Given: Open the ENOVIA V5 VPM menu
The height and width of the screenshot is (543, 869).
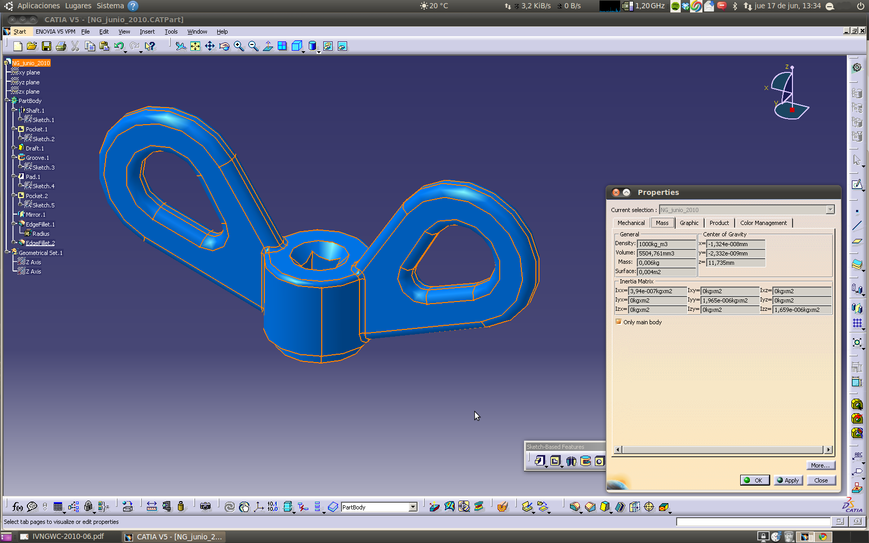Looking at the screenshot, I should [x=55, y=32].
